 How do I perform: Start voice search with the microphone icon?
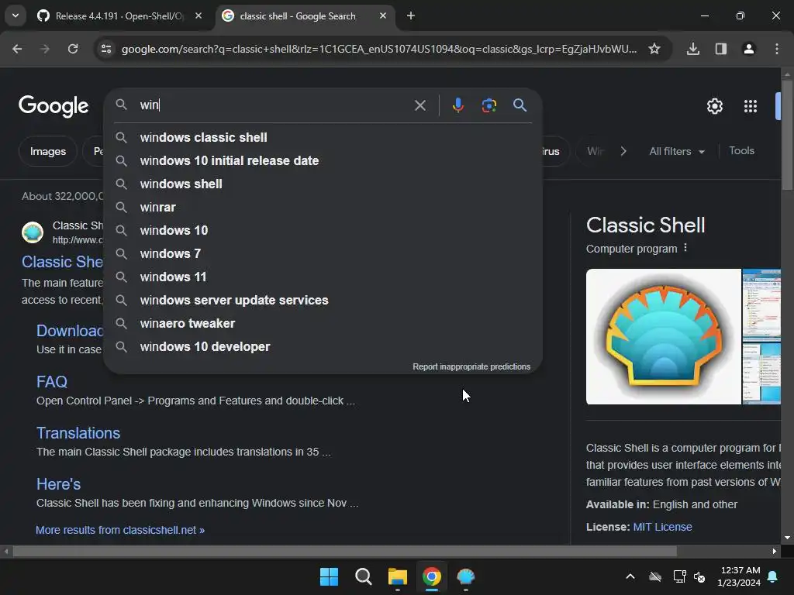pos(457,105)
